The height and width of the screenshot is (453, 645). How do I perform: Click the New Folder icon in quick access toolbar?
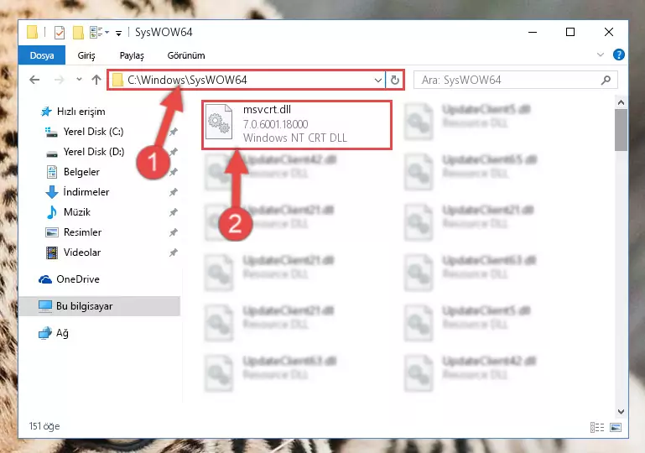coord(78,32)
